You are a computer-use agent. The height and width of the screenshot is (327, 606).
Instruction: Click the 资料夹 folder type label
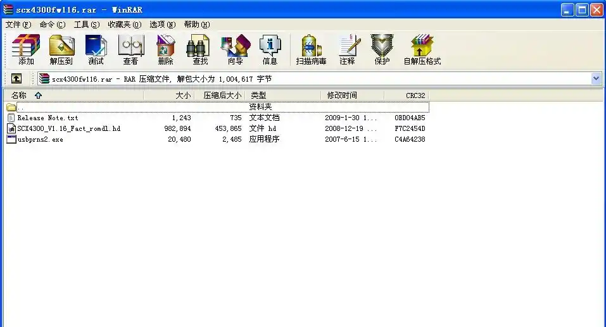click(x=260, y=107)
